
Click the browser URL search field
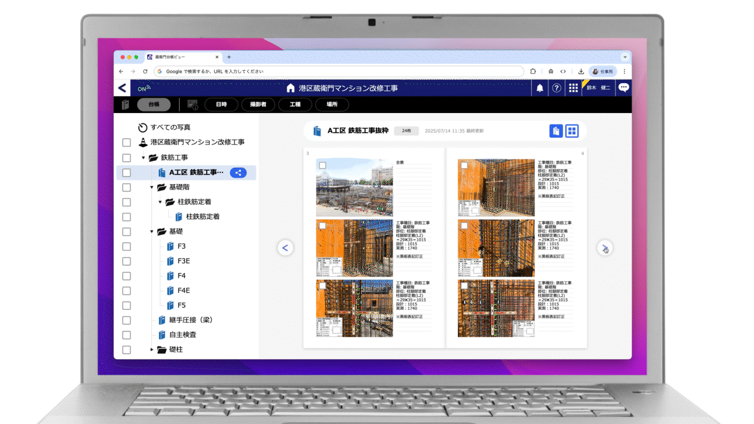coord(339,71)
